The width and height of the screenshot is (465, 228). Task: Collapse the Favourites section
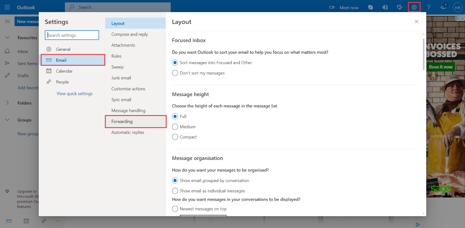pos(7,37)
